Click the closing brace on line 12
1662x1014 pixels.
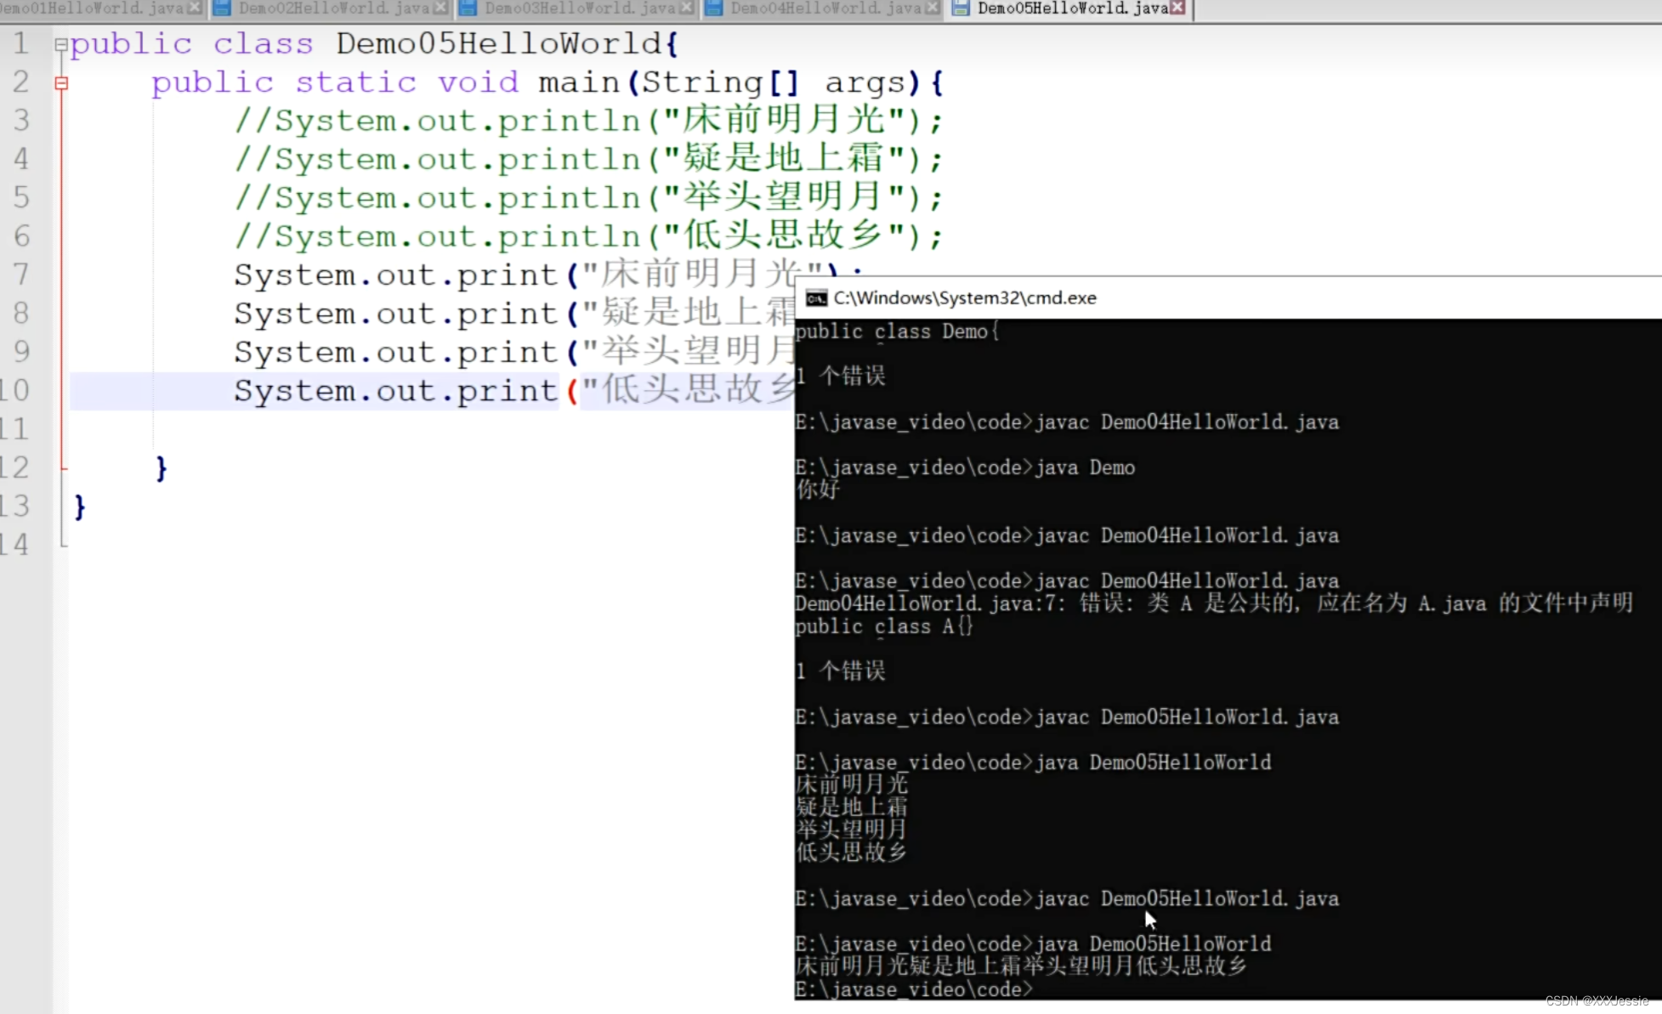point(162,468)
